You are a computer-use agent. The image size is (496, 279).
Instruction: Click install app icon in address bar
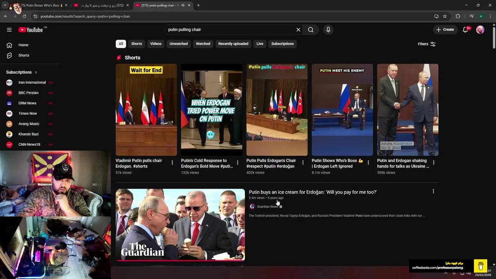(x=436, y=16)
